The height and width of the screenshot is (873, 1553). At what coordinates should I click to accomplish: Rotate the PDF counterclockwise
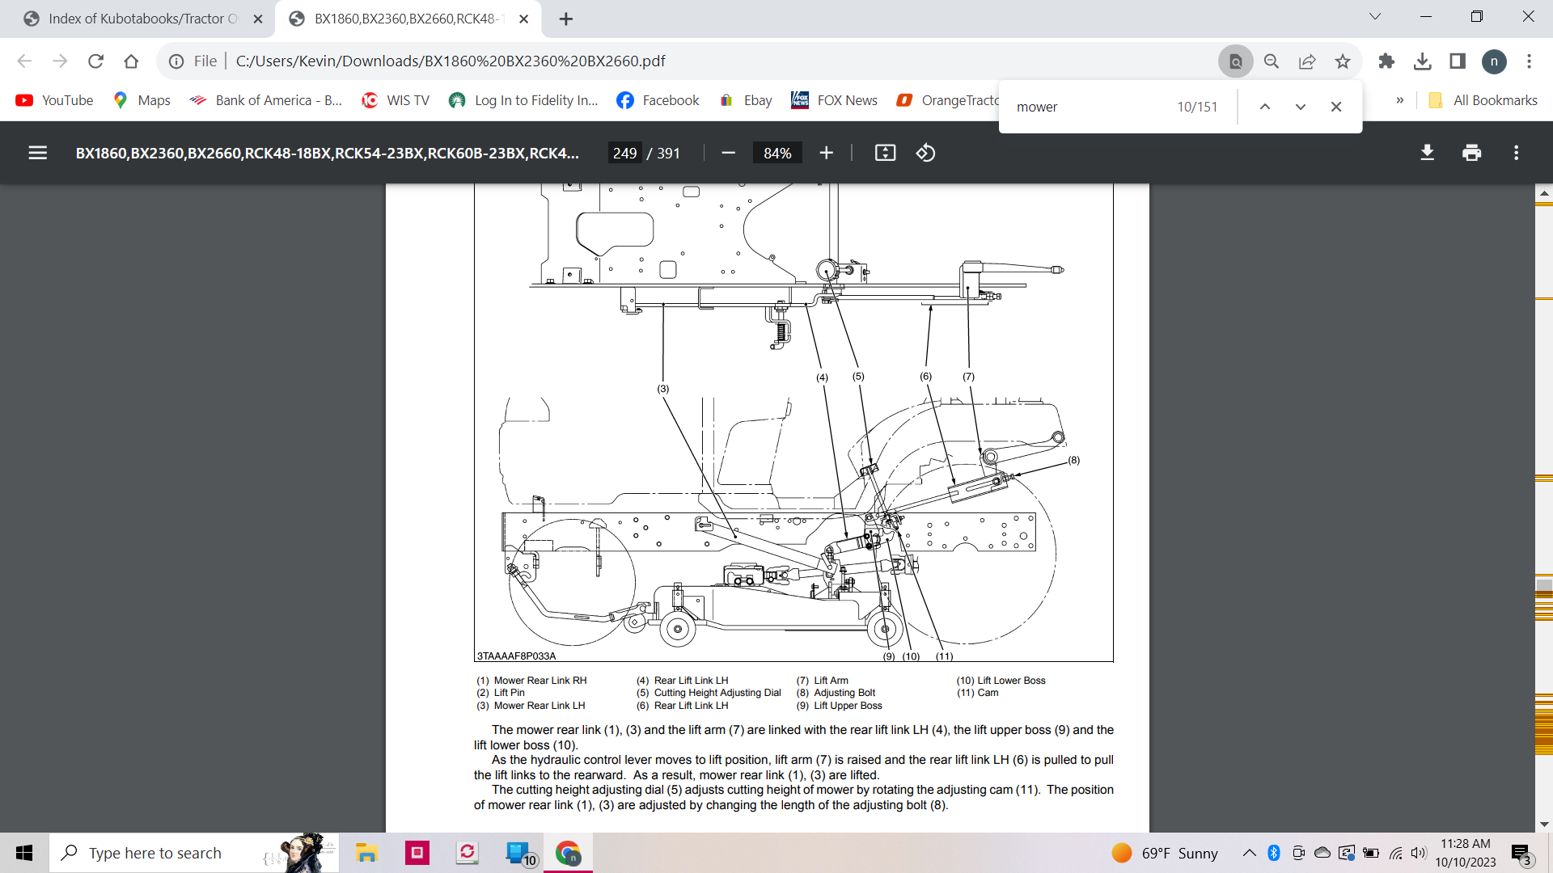925,153
